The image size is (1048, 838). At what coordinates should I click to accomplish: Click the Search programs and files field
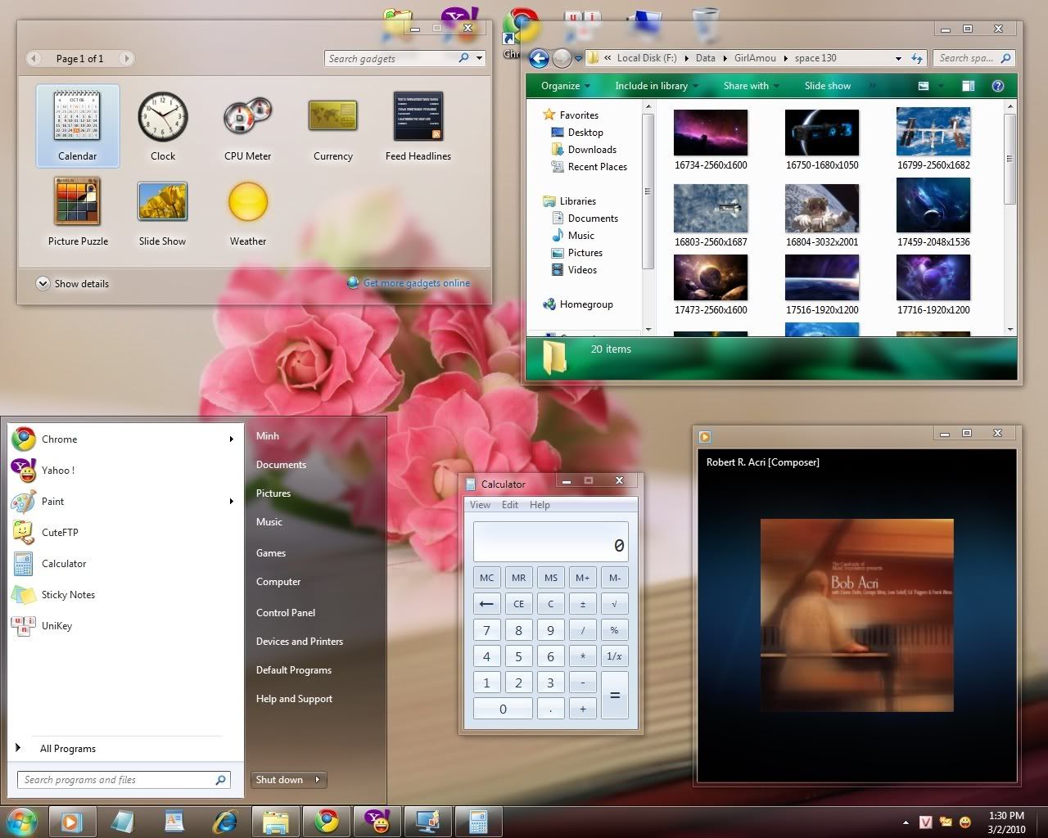tap(124, 780)
